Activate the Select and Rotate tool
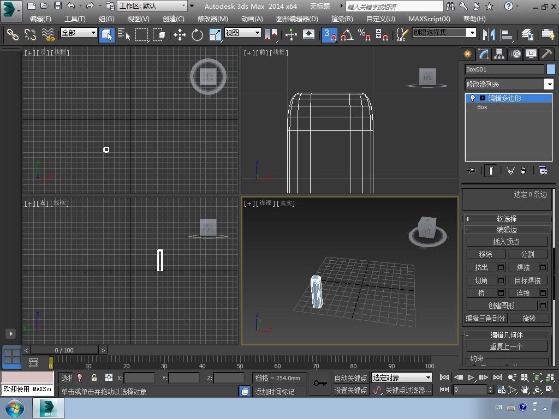Screen dimensions: 559x419 point(197,34)
